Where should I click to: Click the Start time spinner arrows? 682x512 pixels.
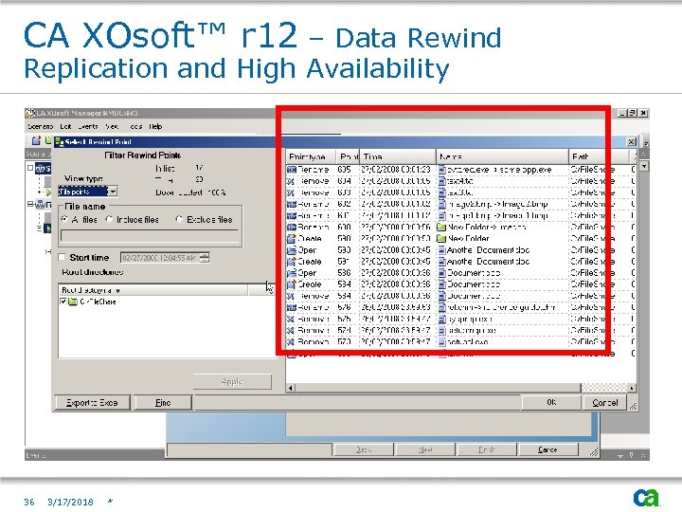click(205, 257)
